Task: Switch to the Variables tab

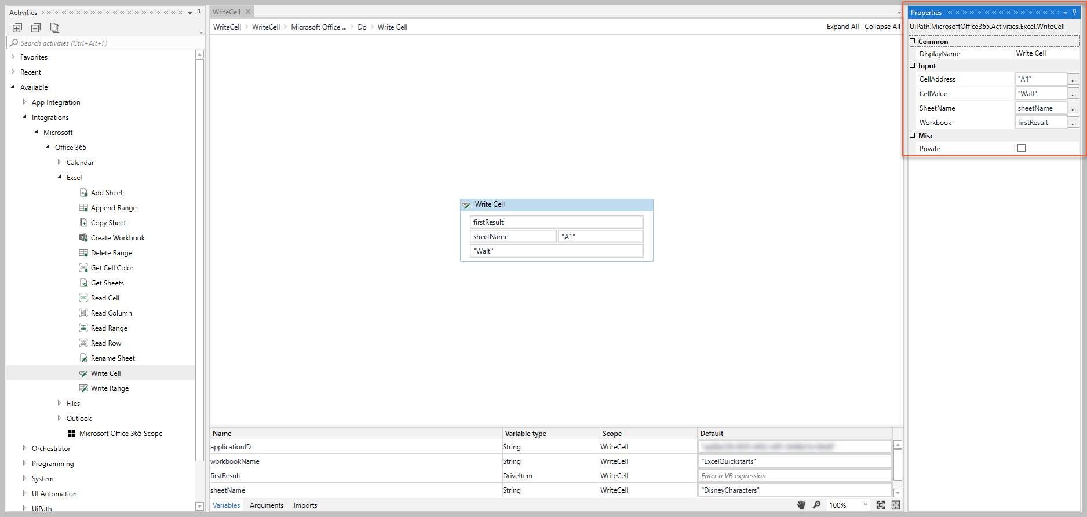Action: (x=226, y=505)
